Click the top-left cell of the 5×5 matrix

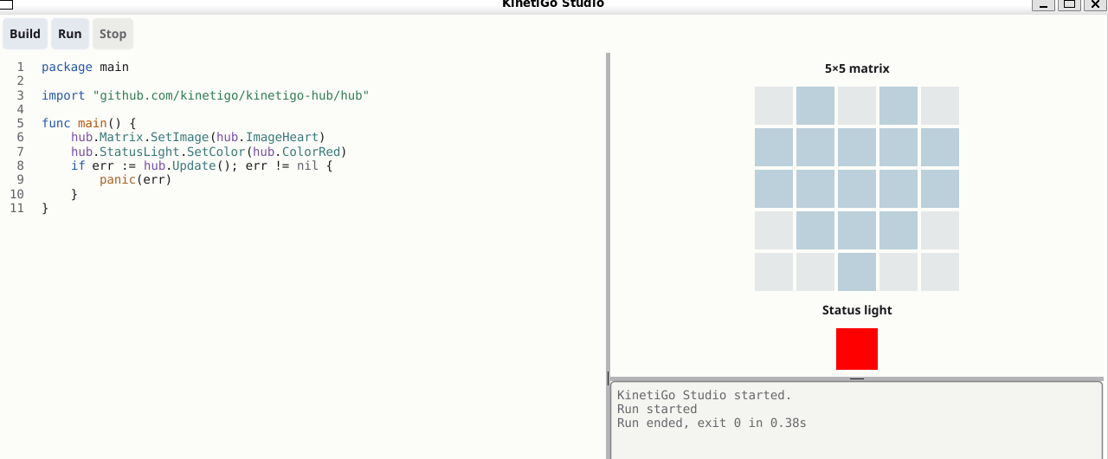(774, 106)
